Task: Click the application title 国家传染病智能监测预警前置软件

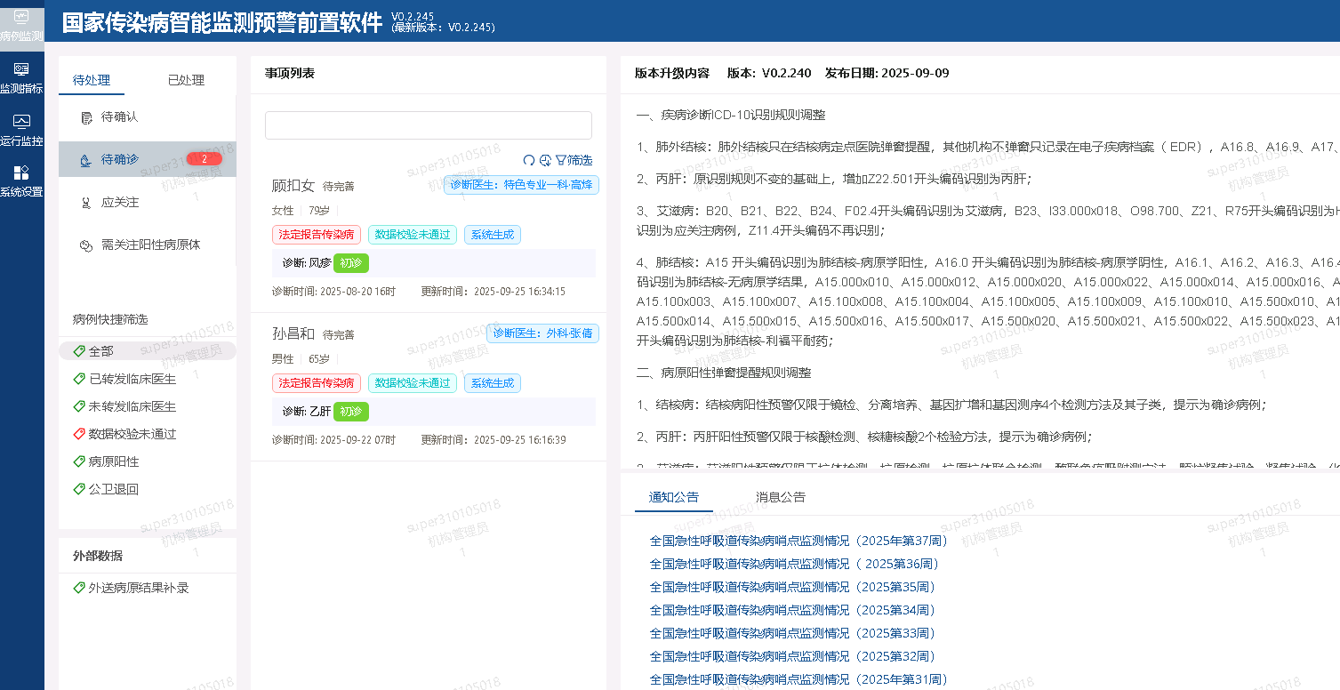Action: point(222,23)
